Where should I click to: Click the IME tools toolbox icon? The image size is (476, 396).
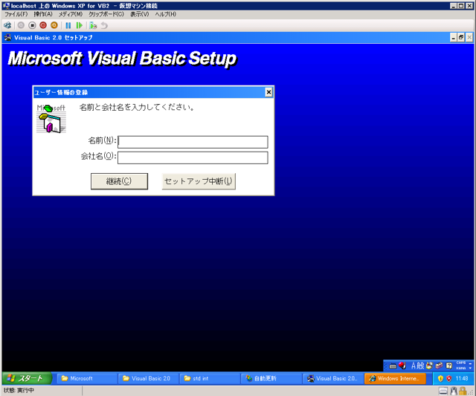(439, 366)
